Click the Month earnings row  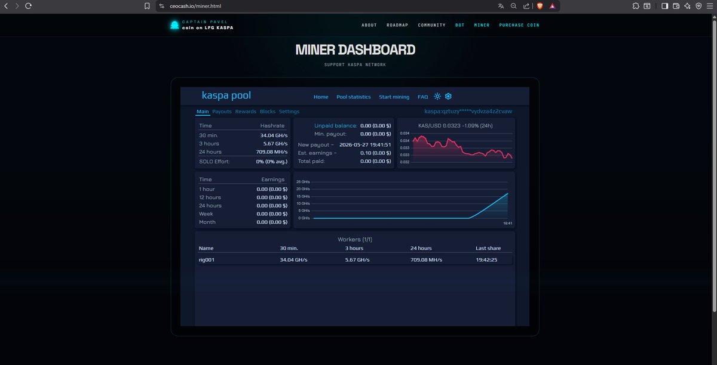[x=243, y=222]
